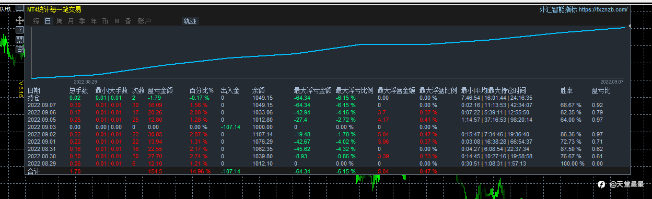Open the 外汇智能指标 fxznzb.com link
Screen dimensions: 652x199
584,9
